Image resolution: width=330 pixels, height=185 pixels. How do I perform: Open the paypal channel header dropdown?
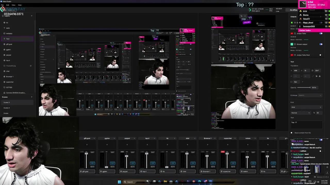pyautogui.click(x=134, y=138)
